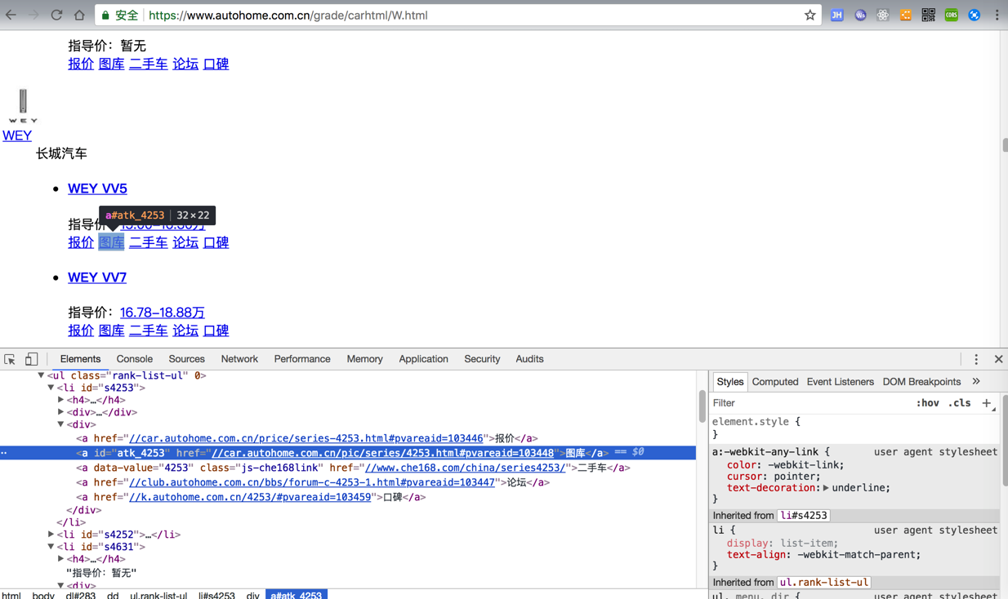This screenshot has height=599, width=1008.
Task: Switch to the Computed styles tab
Action: click(x=775, y=382)
